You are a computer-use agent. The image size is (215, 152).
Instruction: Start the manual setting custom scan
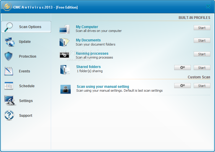(202, 85)
